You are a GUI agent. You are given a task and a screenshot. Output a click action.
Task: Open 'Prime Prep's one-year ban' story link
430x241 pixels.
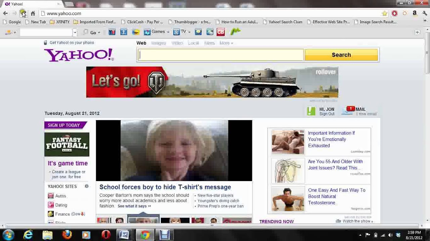coord(220,206)
